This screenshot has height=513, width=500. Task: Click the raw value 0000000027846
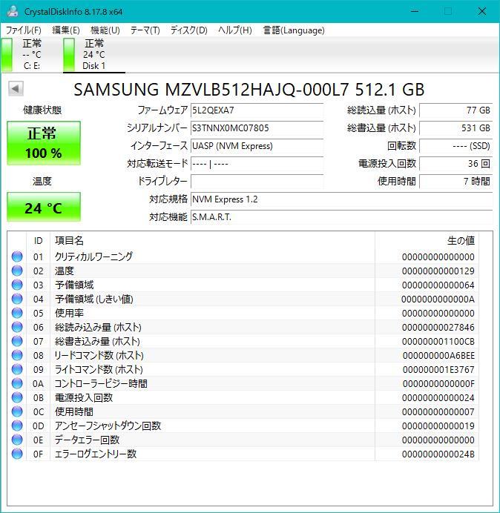pyautogui.click(x=438, y=327)
